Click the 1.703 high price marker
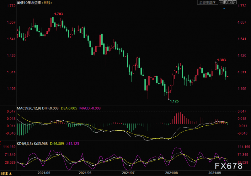Screen dimensions: 251x176 pos(58,14)
